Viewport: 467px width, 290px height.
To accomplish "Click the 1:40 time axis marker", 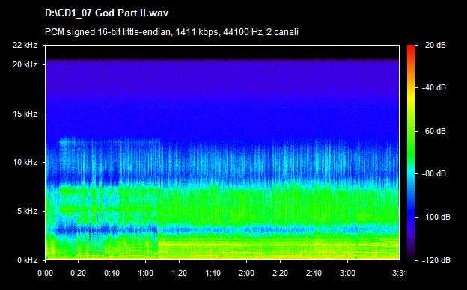I will (x=213, y=273).
